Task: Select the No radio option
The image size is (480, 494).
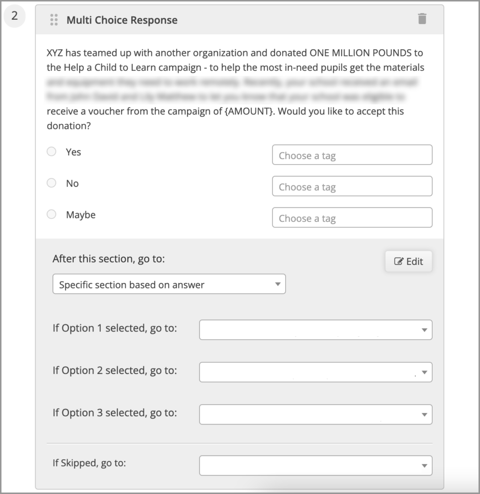Action: click(51, 183)
